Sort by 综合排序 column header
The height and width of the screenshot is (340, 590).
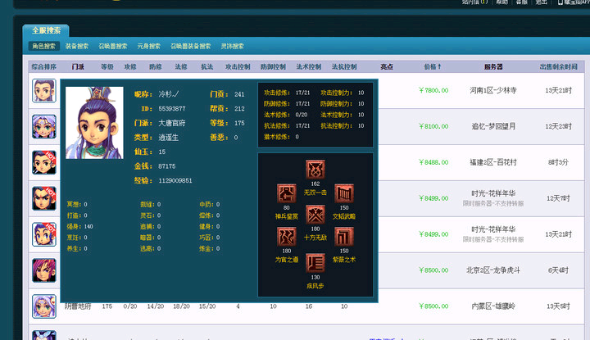[x=44, y=66]
